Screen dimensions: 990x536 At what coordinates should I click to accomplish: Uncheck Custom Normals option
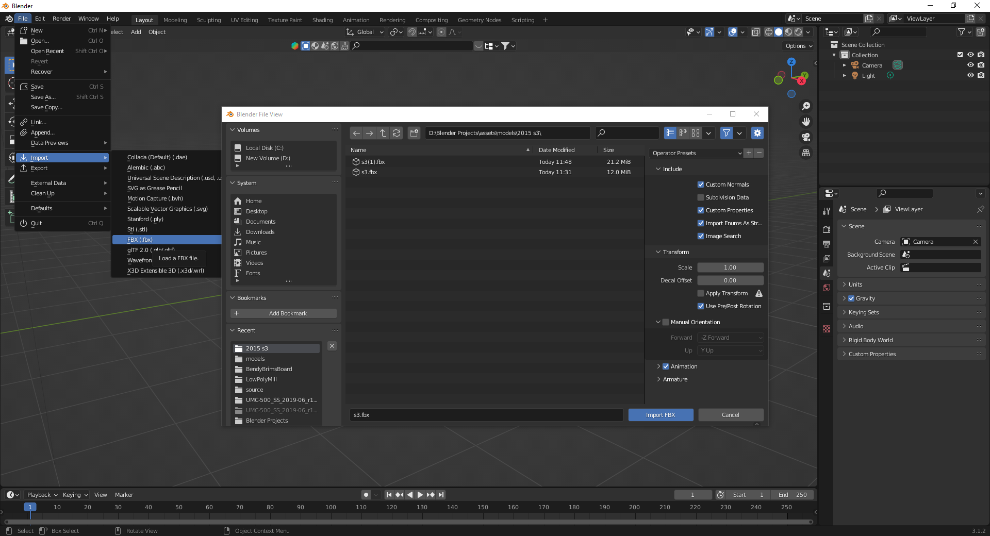(x=701, y=185)
